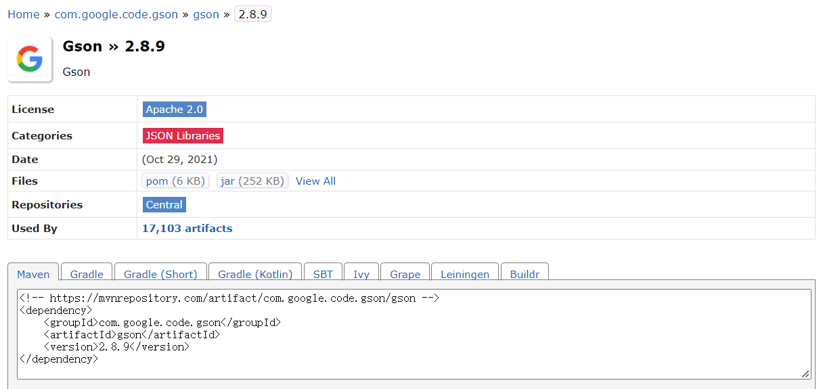
Task: Switch to the Ivy tab
Action: pos(361,274)
